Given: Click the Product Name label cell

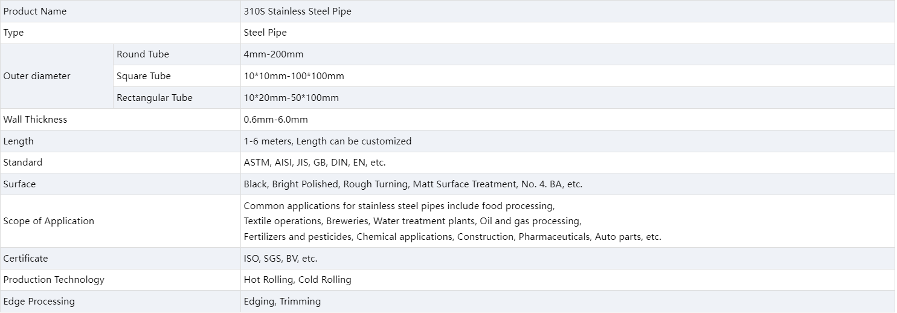Looking at the screenshot, I should pyautogui.click(x=35, y=11).
